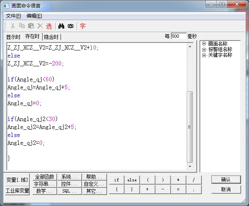The height and width of the screenshot is (206, 249).
Task: Open the 字符串... functions
Action: (45, 184)
